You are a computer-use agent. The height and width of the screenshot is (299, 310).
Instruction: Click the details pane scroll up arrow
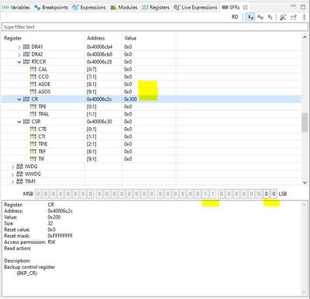coord(304,204)
